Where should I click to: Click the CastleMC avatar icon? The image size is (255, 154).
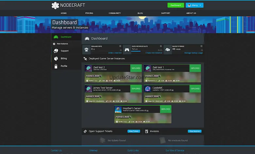148,89
